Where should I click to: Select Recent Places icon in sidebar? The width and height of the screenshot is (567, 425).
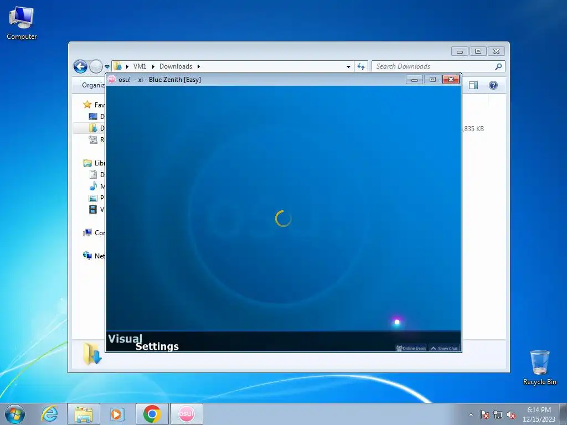[93, 140]
